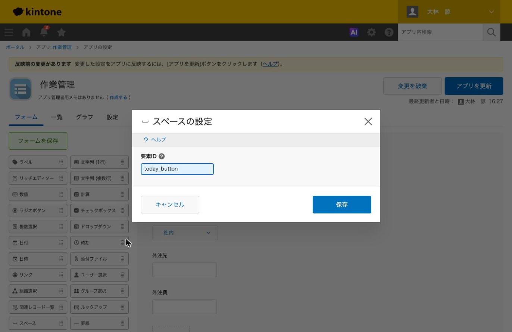Click the 外注費 input field
The height and width of the screenshot is (332, 512).
click(x=184, y=307)
